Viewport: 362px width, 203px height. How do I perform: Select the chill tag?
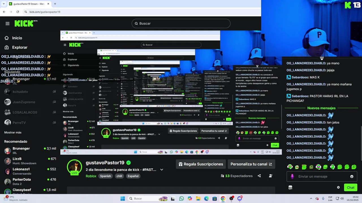point(119,176)
